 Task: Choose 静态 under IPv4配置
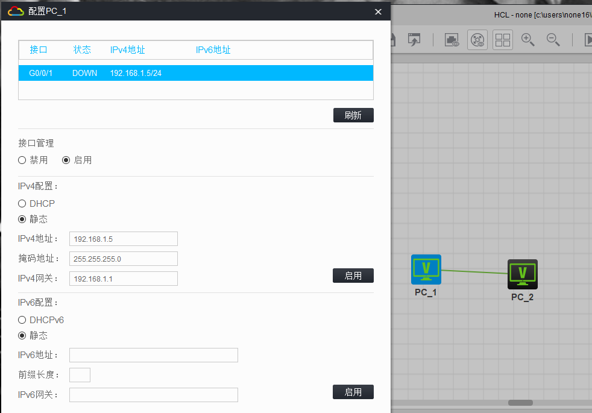[22, 219]
